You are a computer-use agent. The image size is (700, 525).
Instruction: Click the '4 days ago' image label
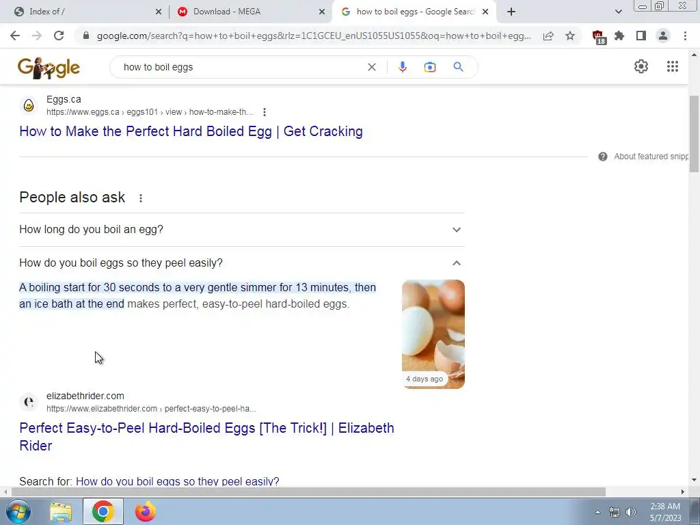(x=425, y=379)
